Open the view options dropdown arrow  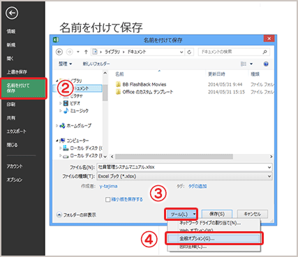click(251, 64)
